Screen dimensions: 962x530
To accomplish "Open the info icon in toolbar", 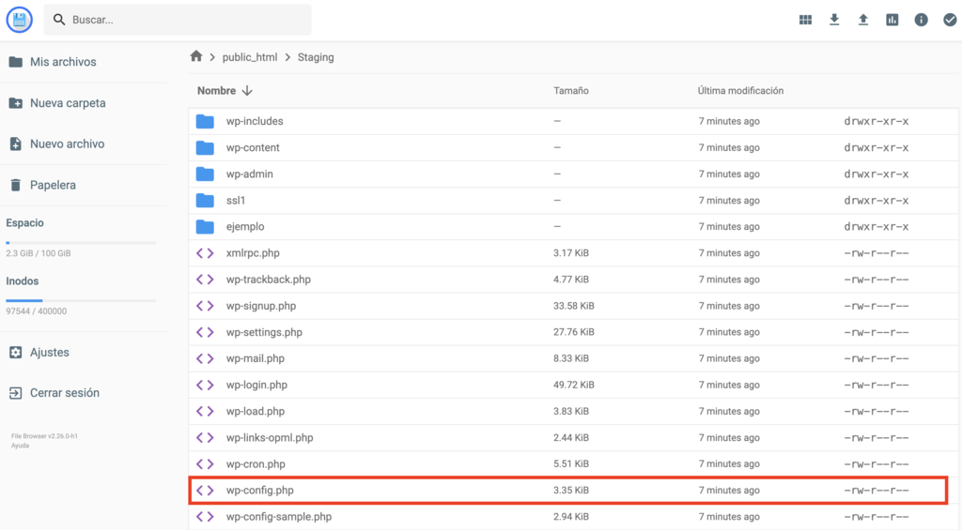I will point(922,20).
